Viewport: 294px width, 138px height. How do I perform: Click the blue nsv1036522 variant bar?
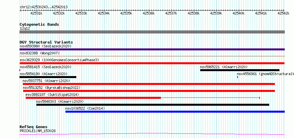(x=175, y=112)
